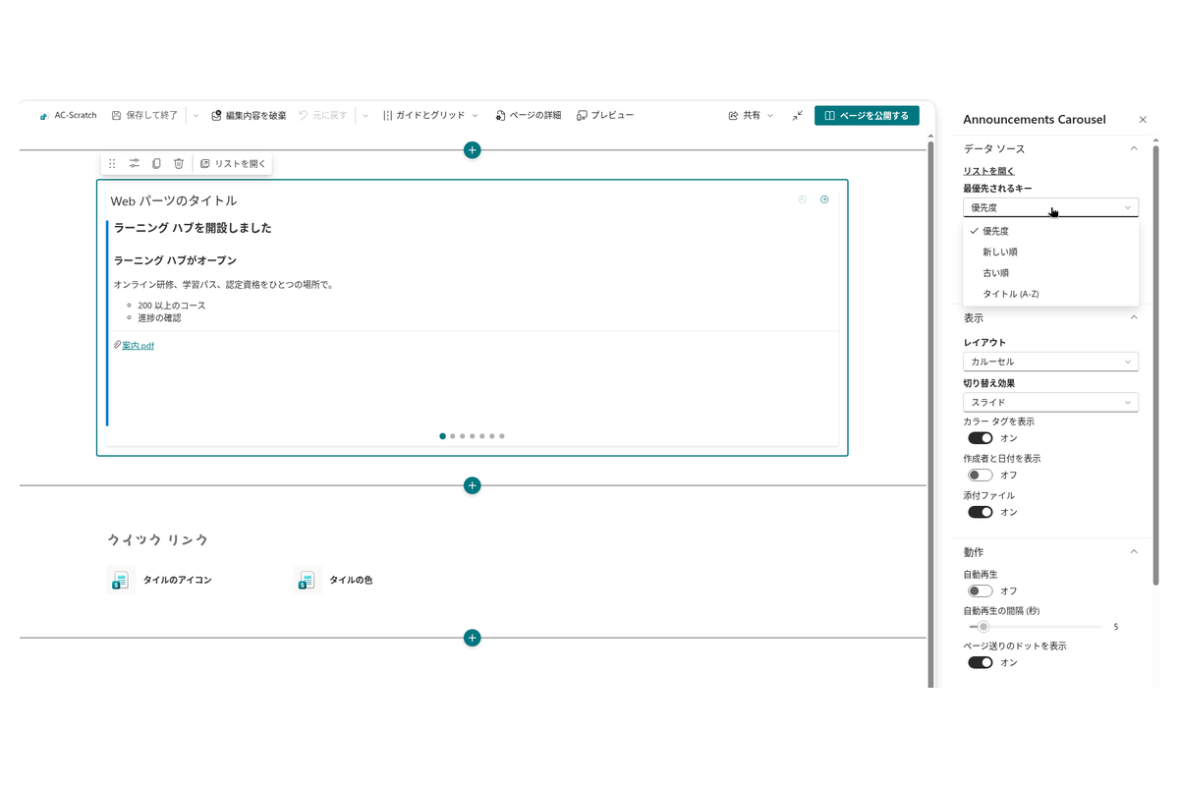The image size is (1179, 786).
Task: Collapse the データ ソース section
Action: click(1134, 148)
